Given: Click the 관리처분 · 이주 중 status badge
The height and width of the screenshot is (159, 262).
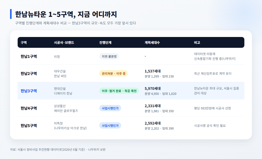Looking at the screenshot, I should coord(114,73).
